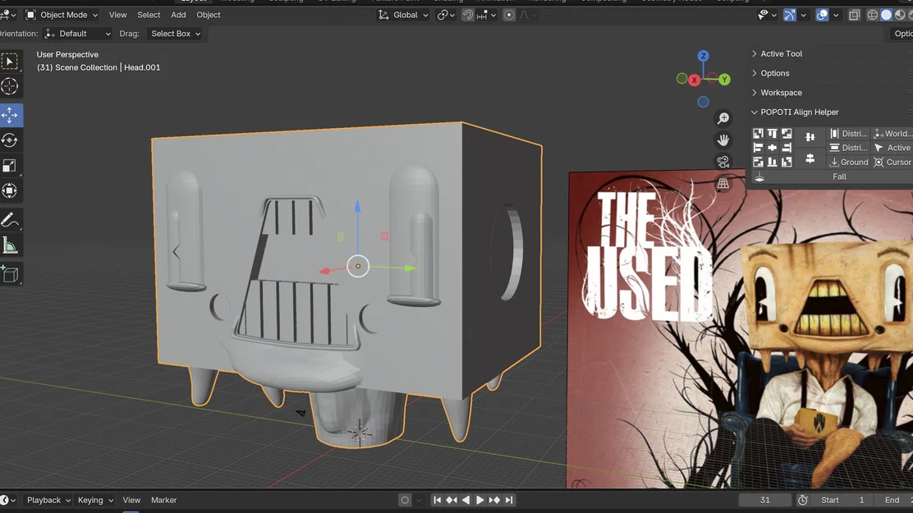Open the Object menu
Image resolution: width=913 pixels, height=513 pixels.
(209, 15)
